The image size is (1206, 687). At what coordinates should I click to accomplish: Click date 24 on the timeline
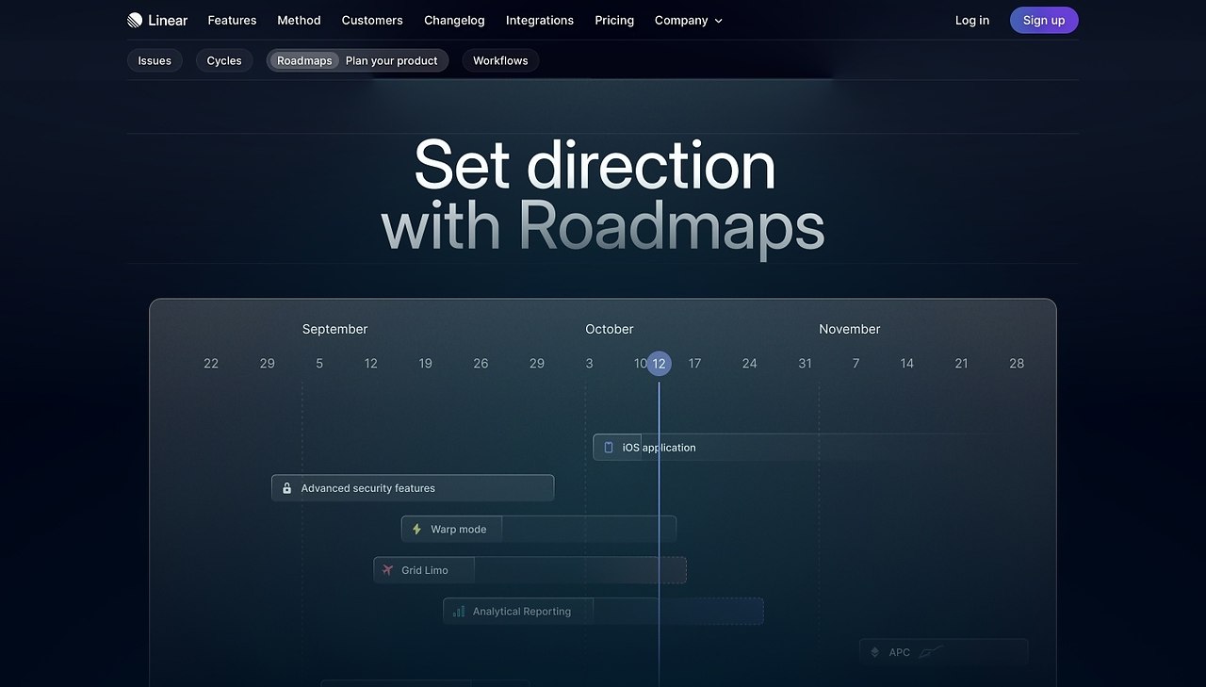[x=749, y=364]
